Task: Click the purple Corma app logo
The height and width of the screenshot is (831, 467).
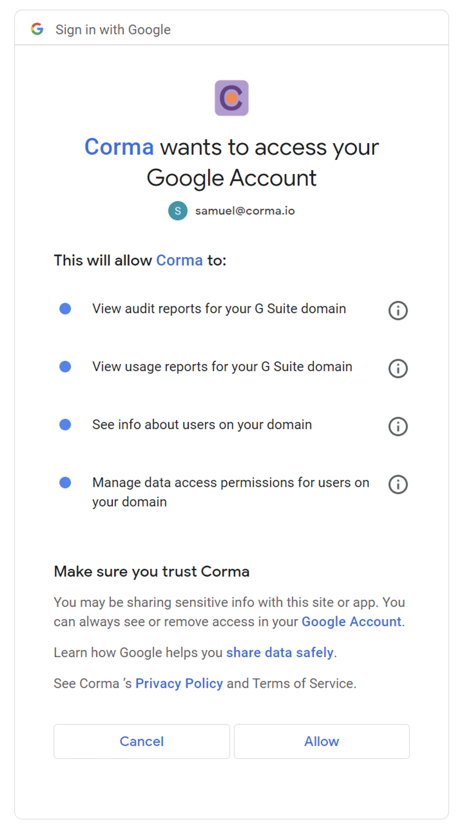Action: [232, 98]
